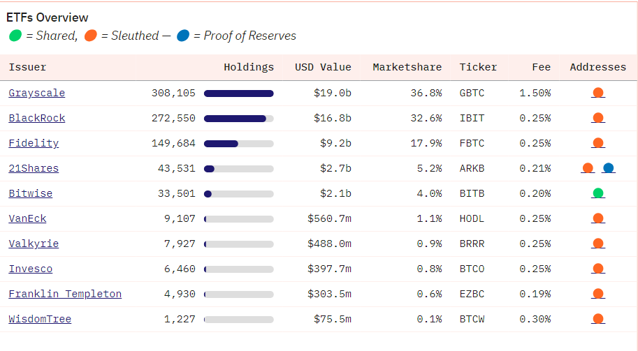Sort by the Holdings column header
Viewport: 638px width, 351px height.
248,67
